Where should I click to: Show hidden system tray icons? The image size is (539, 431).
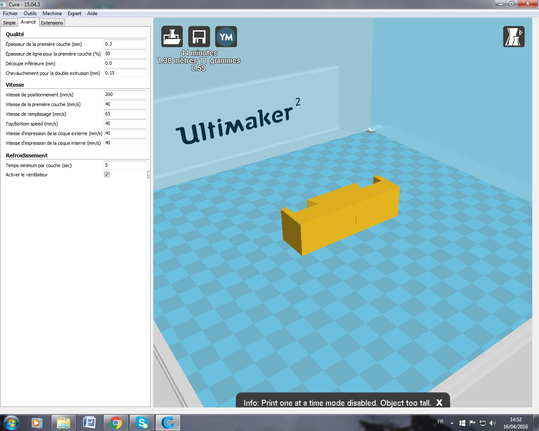[452, 423]
